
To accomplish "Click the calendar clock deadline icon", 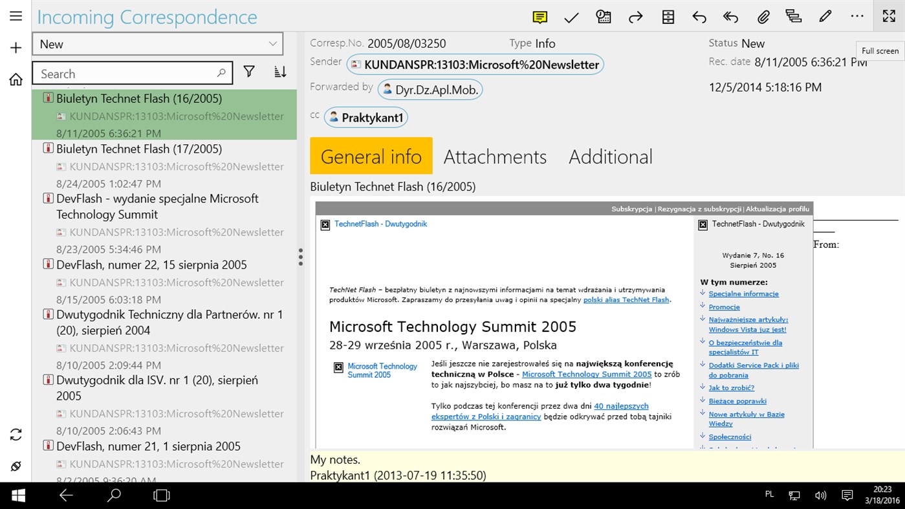I will click(x=604, y=17).
